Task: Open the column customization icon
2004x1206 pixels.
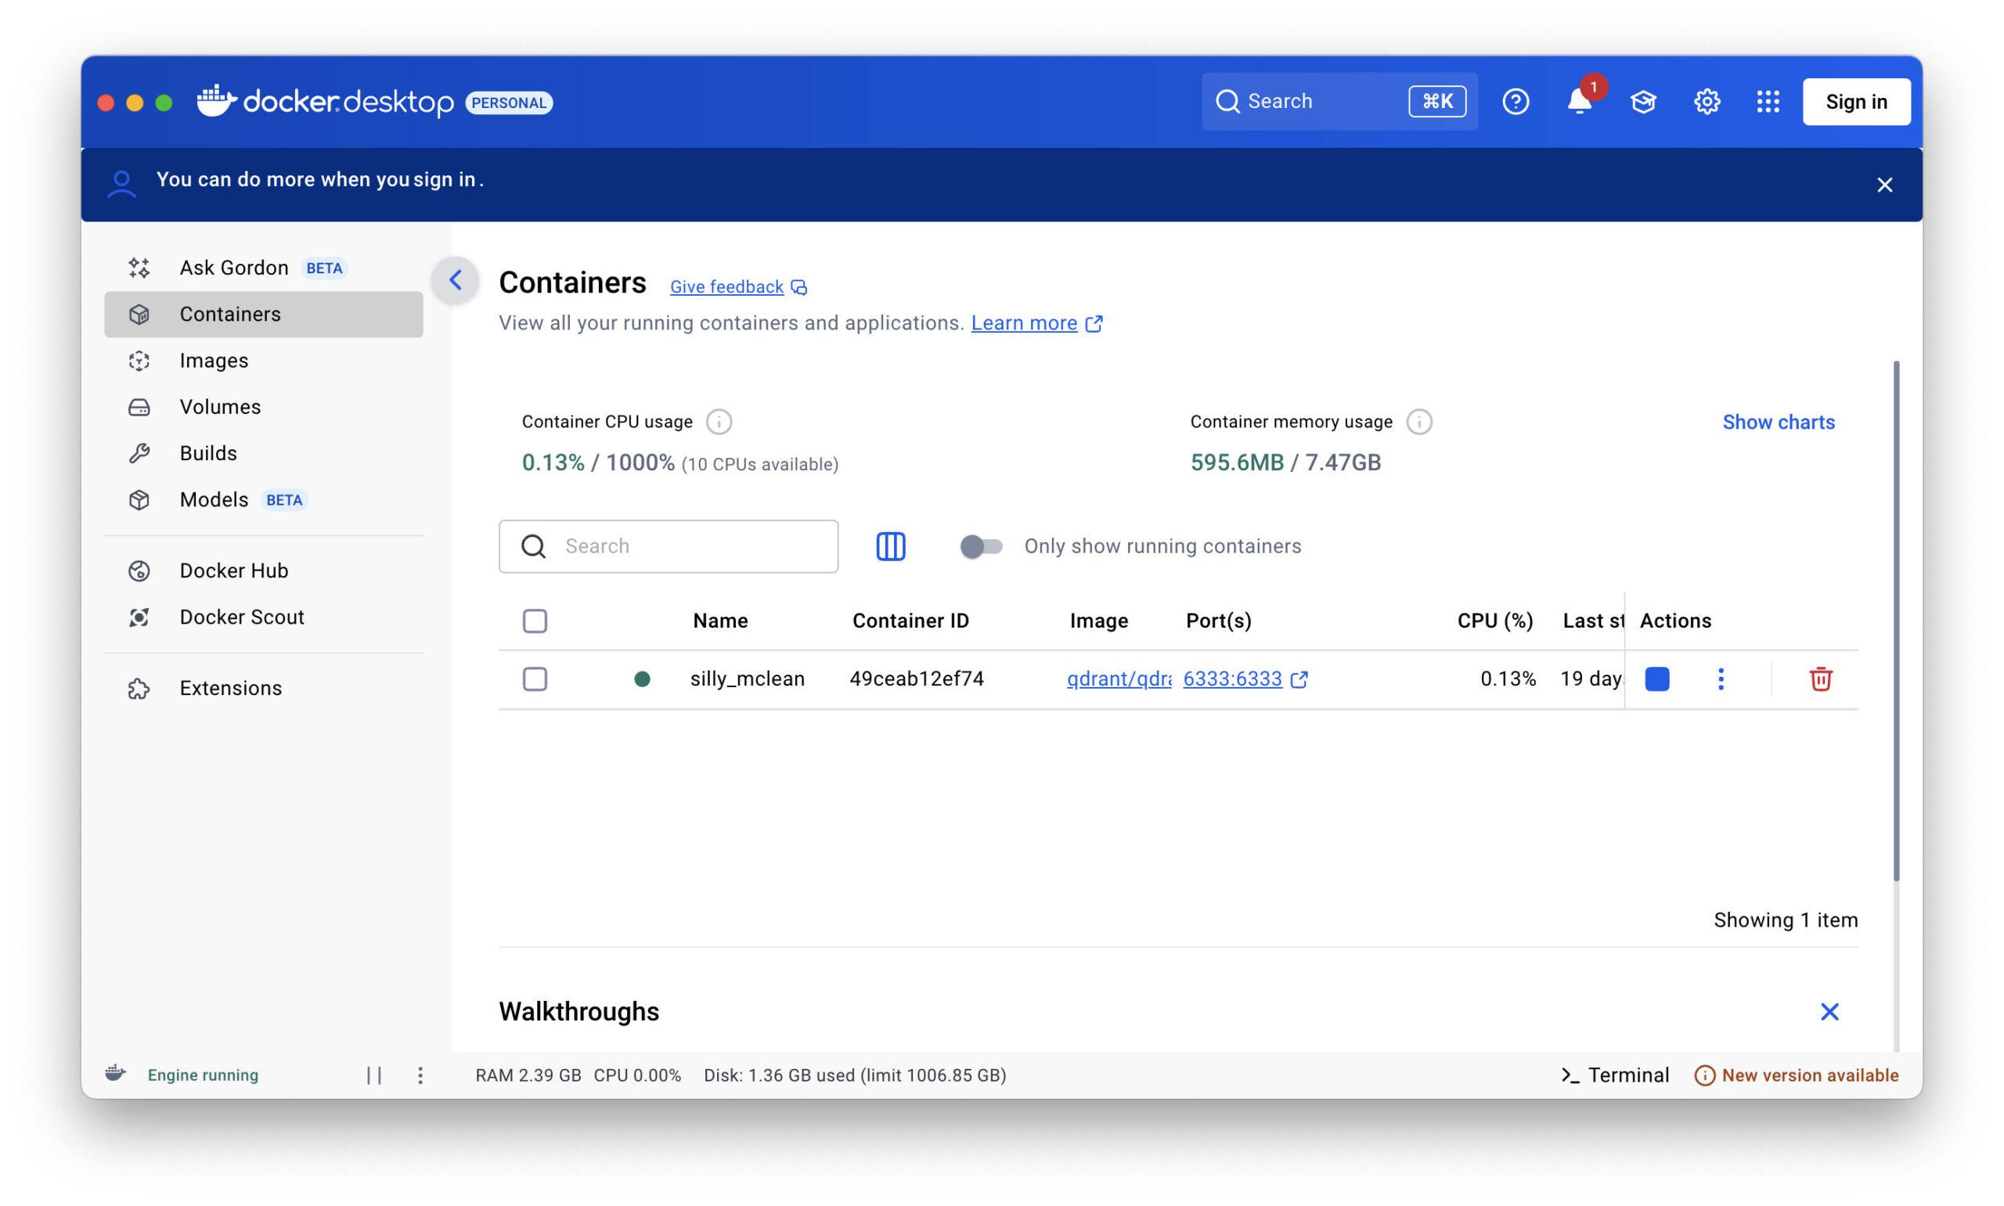Action: [890, 545]
